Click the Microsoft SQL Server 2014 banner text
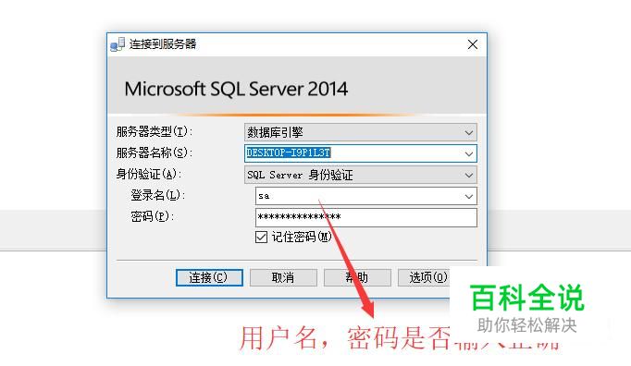631x366 pixels. click(x=236, y=90)
